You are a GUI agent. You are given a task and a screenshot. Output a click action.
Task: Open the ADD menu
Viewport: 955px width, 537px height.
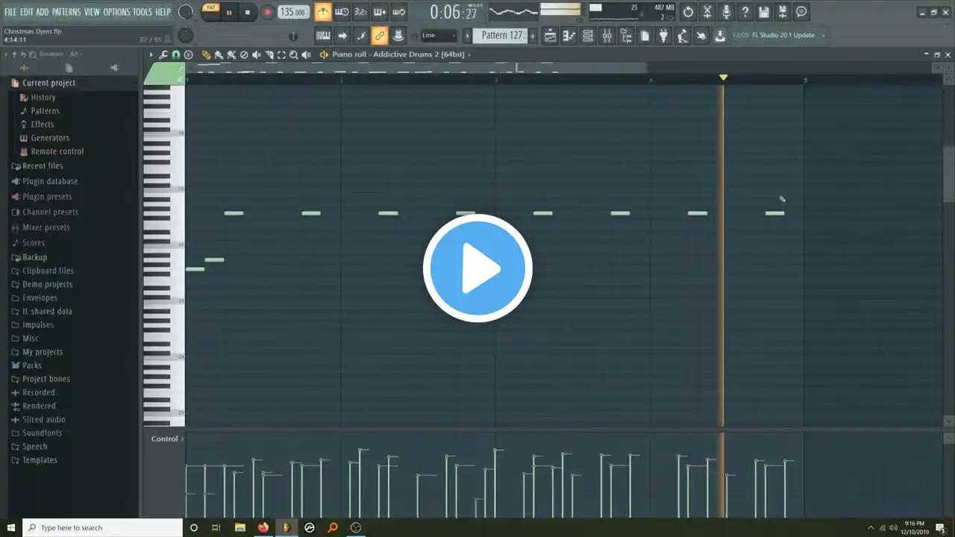coord(43,12)
